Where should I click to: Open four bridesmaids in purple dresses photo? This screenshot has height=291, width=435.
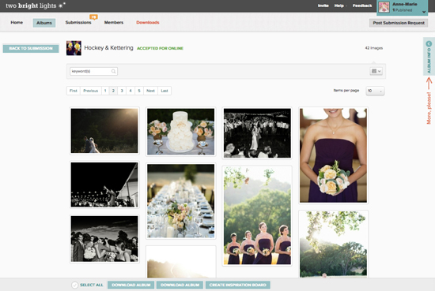point(257,216)
